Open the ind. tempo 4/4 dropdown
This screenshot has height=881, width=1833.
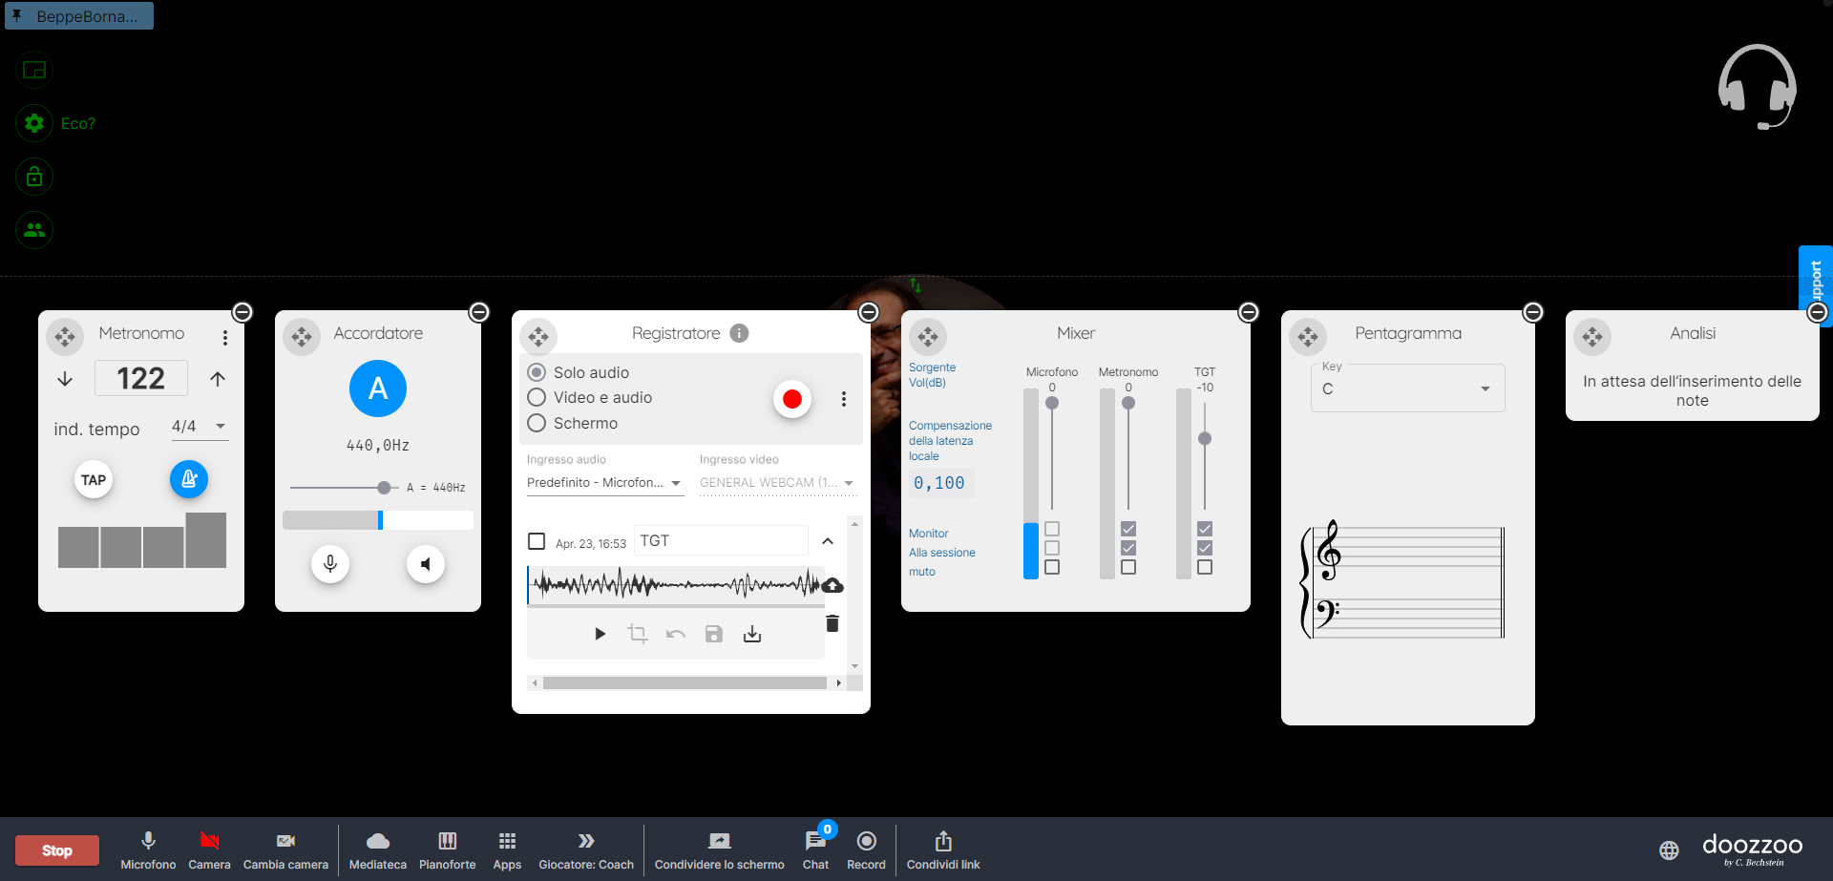200,427
